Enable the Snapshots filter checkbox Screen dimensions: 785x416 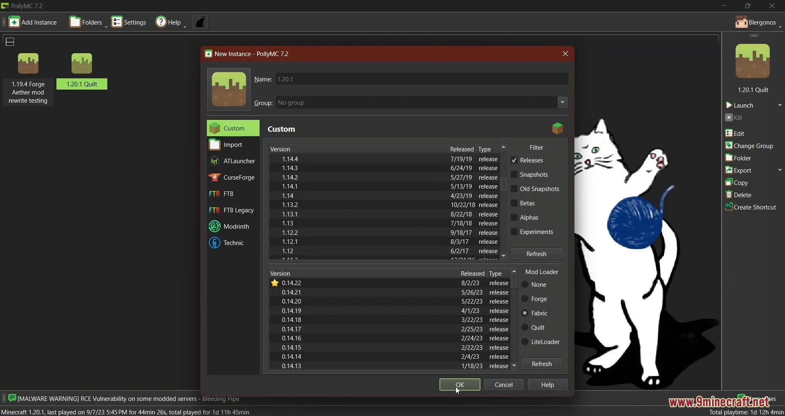[514, 175]
